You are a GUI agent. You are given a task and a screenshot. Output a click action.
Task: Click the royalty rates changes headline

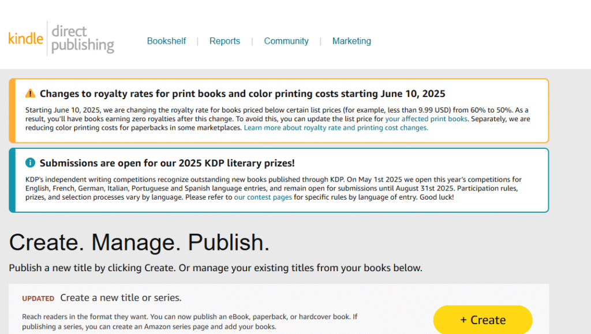click(x=242, y=94)
